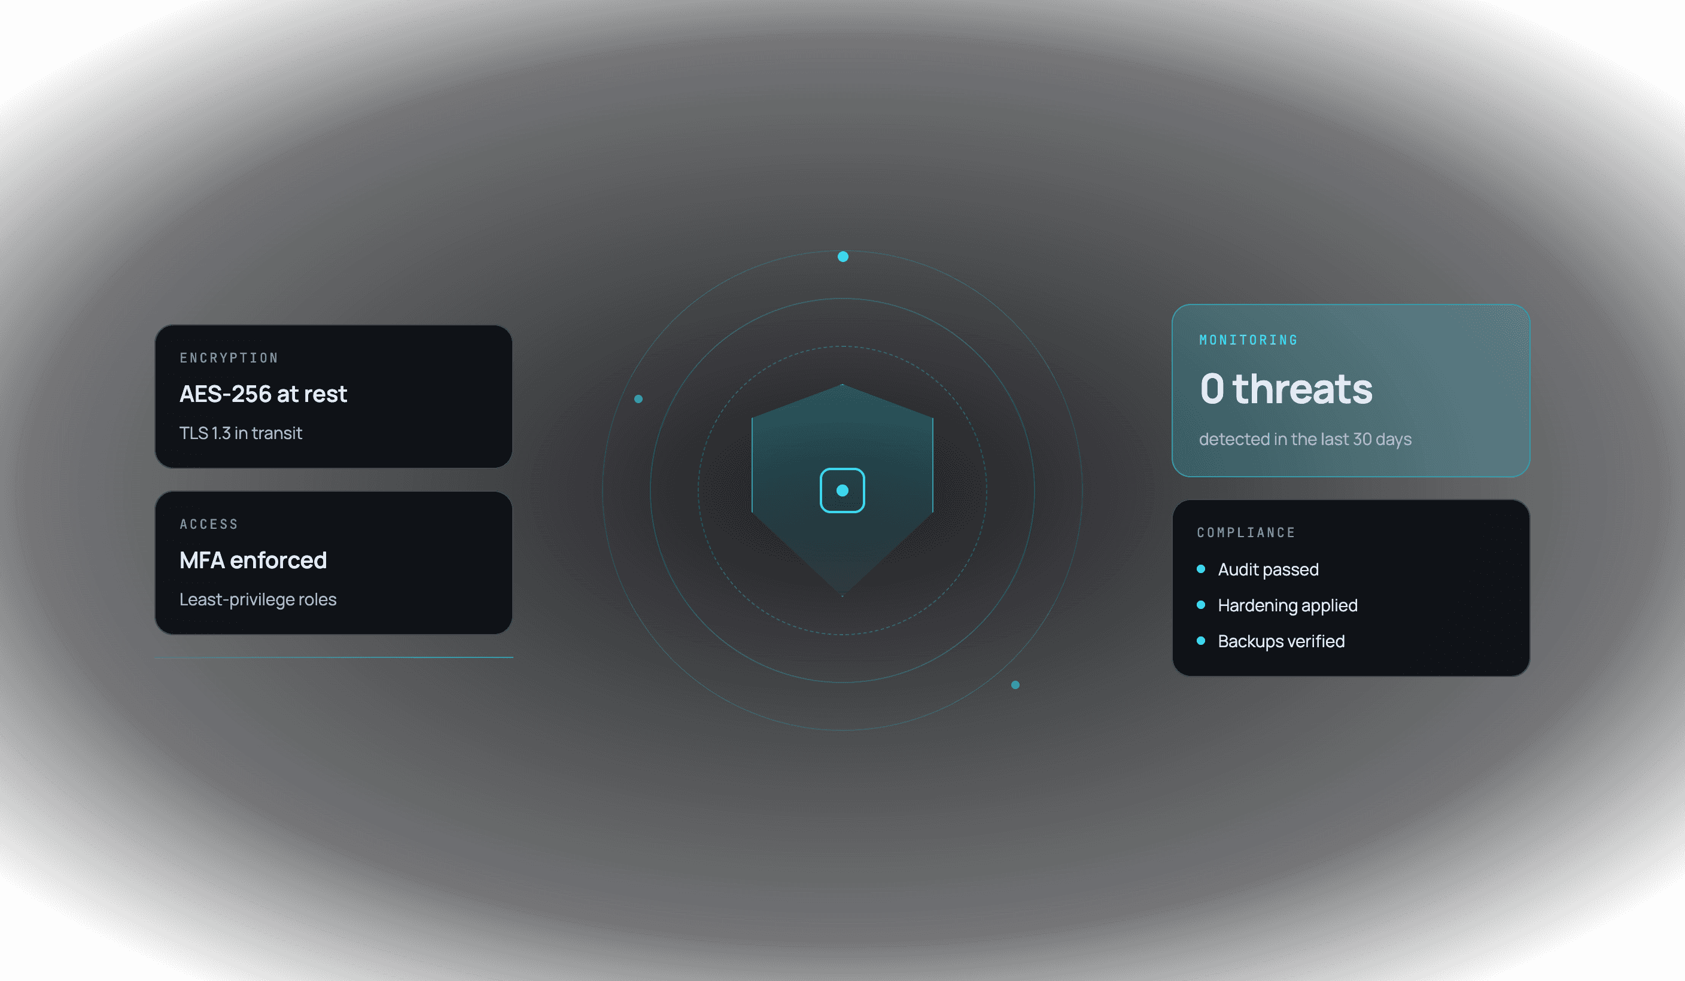This screenshot has height=981, width=1685.
Task: Click the "MFA enforced" title
Action: click(253, 560)
